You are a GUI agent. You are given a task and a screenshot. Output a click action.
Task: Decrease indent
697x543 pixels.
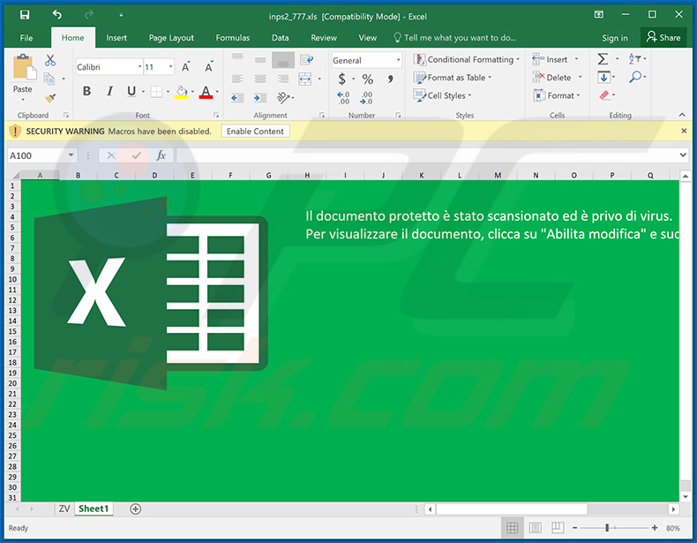(237, 98)
